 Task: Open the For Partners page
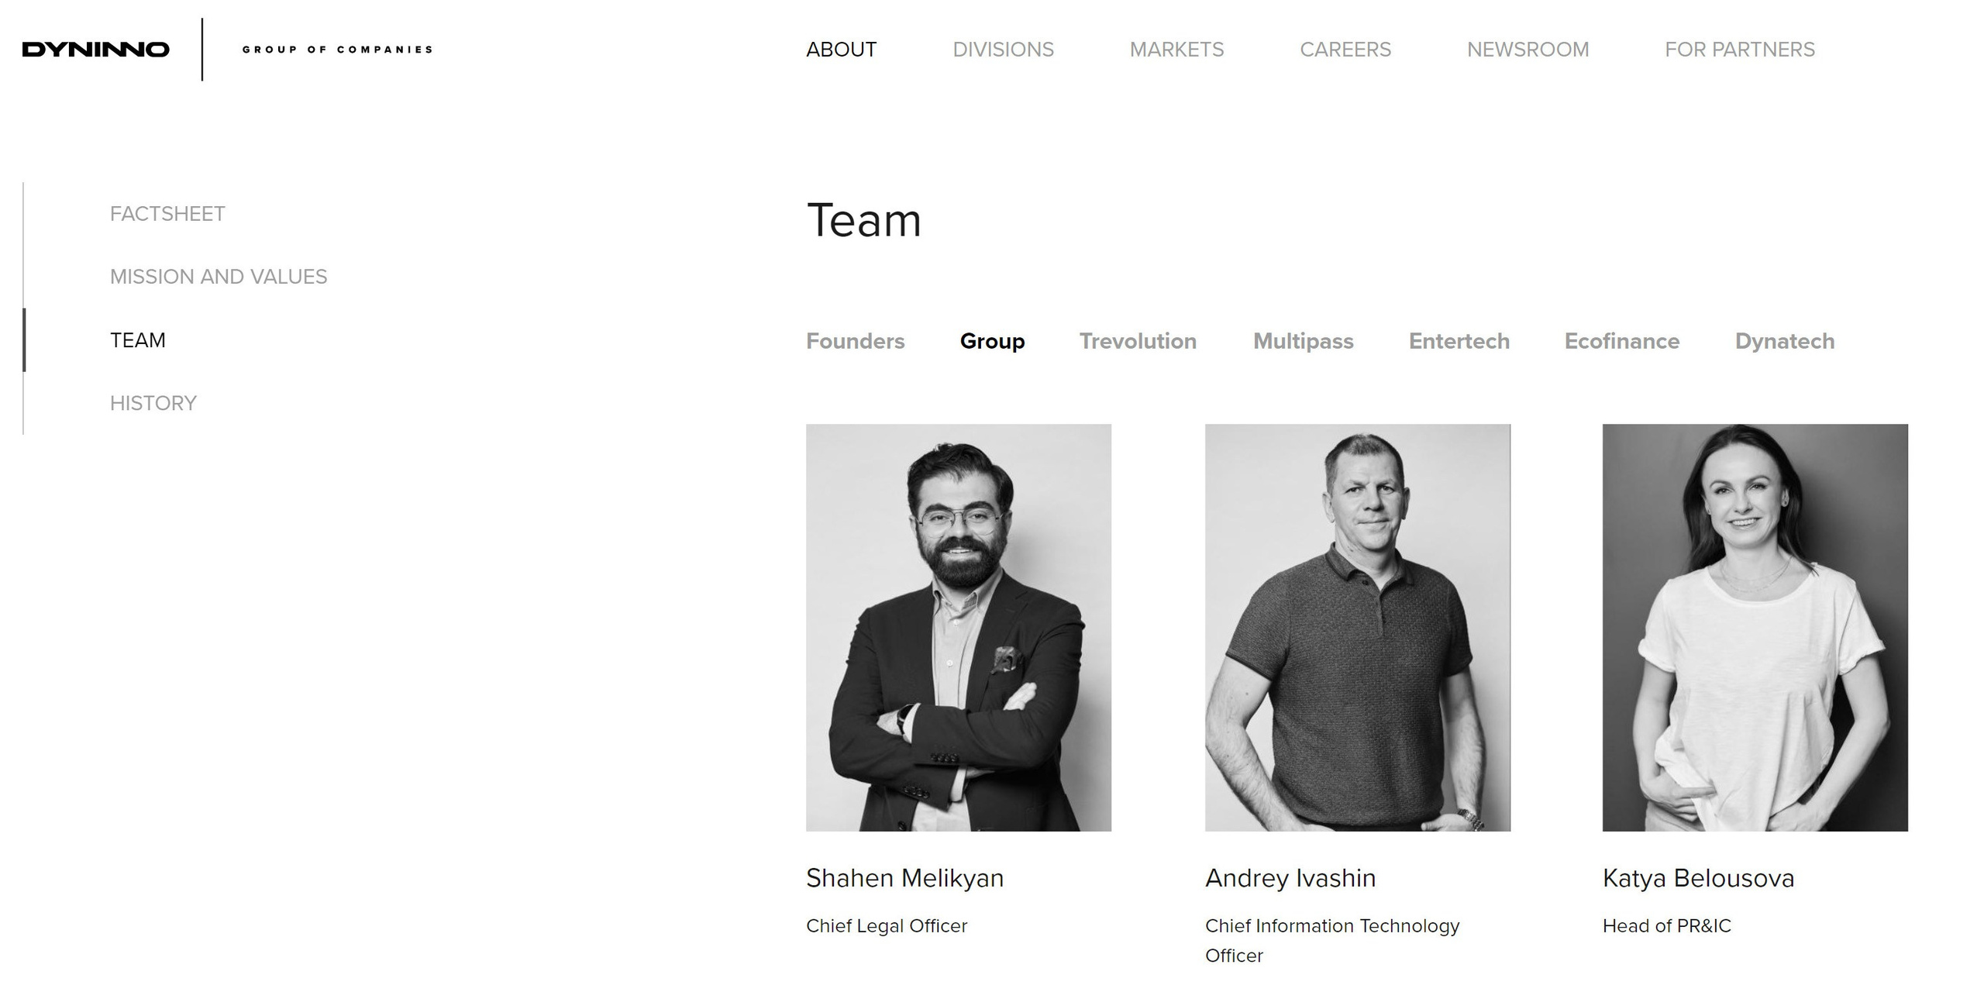(x=1740, y=50)
